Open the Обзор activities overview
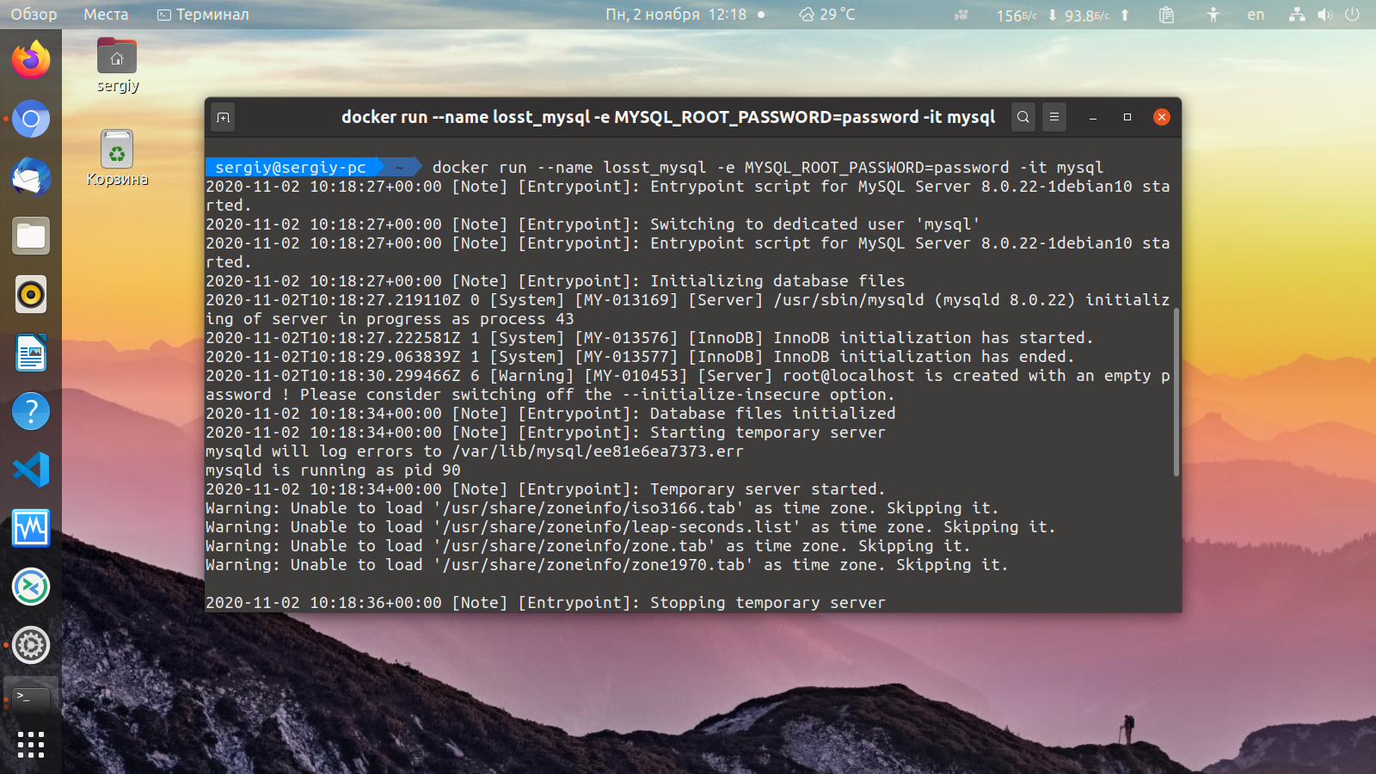This screenshot has height=774, width=1376. (x=34, y=15)
